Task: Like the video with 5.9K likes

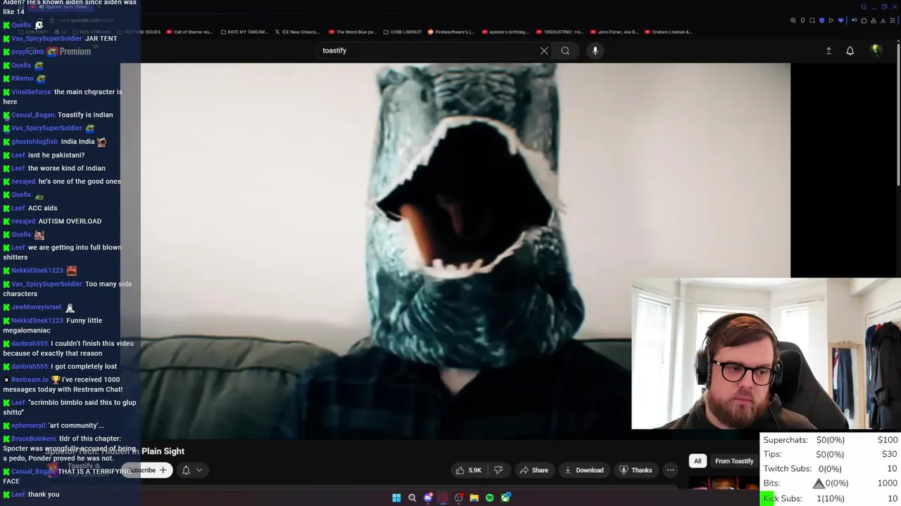Action: pos(469,470)
